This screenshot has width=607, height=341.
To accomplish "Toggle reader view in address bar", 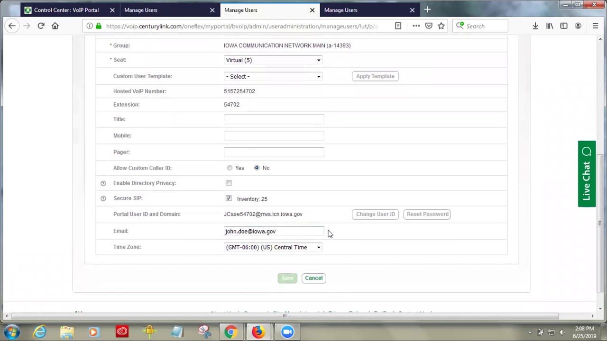I will (x=398, y=26).
